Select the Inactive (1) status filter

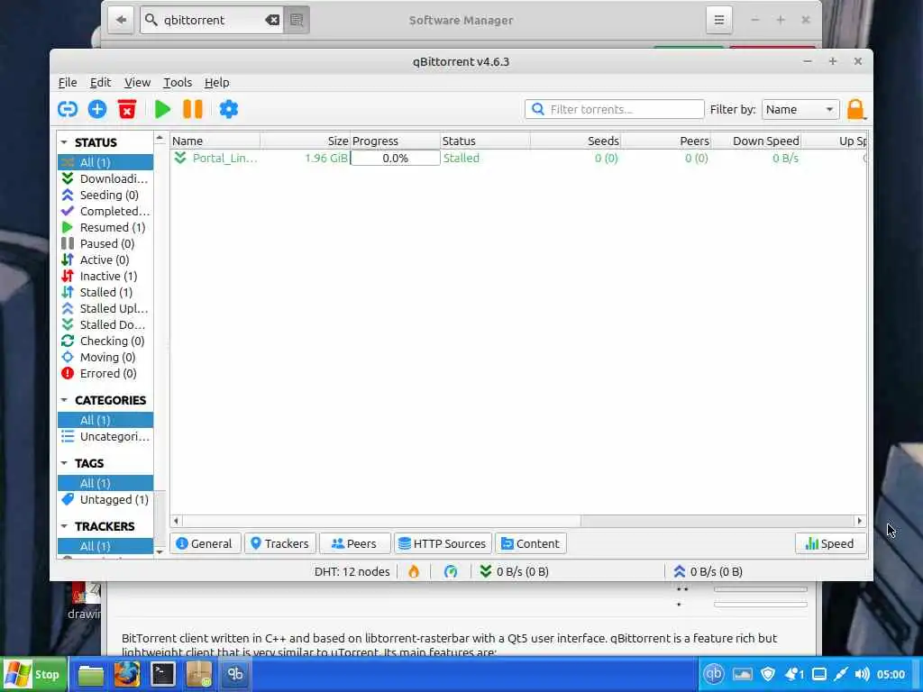105,276
